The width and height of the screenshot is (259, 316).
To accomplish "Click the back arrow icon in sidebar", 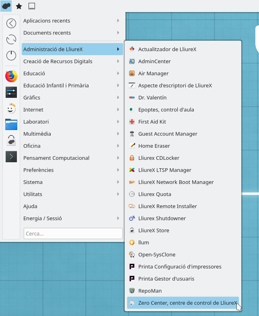I will pos(11,23).
